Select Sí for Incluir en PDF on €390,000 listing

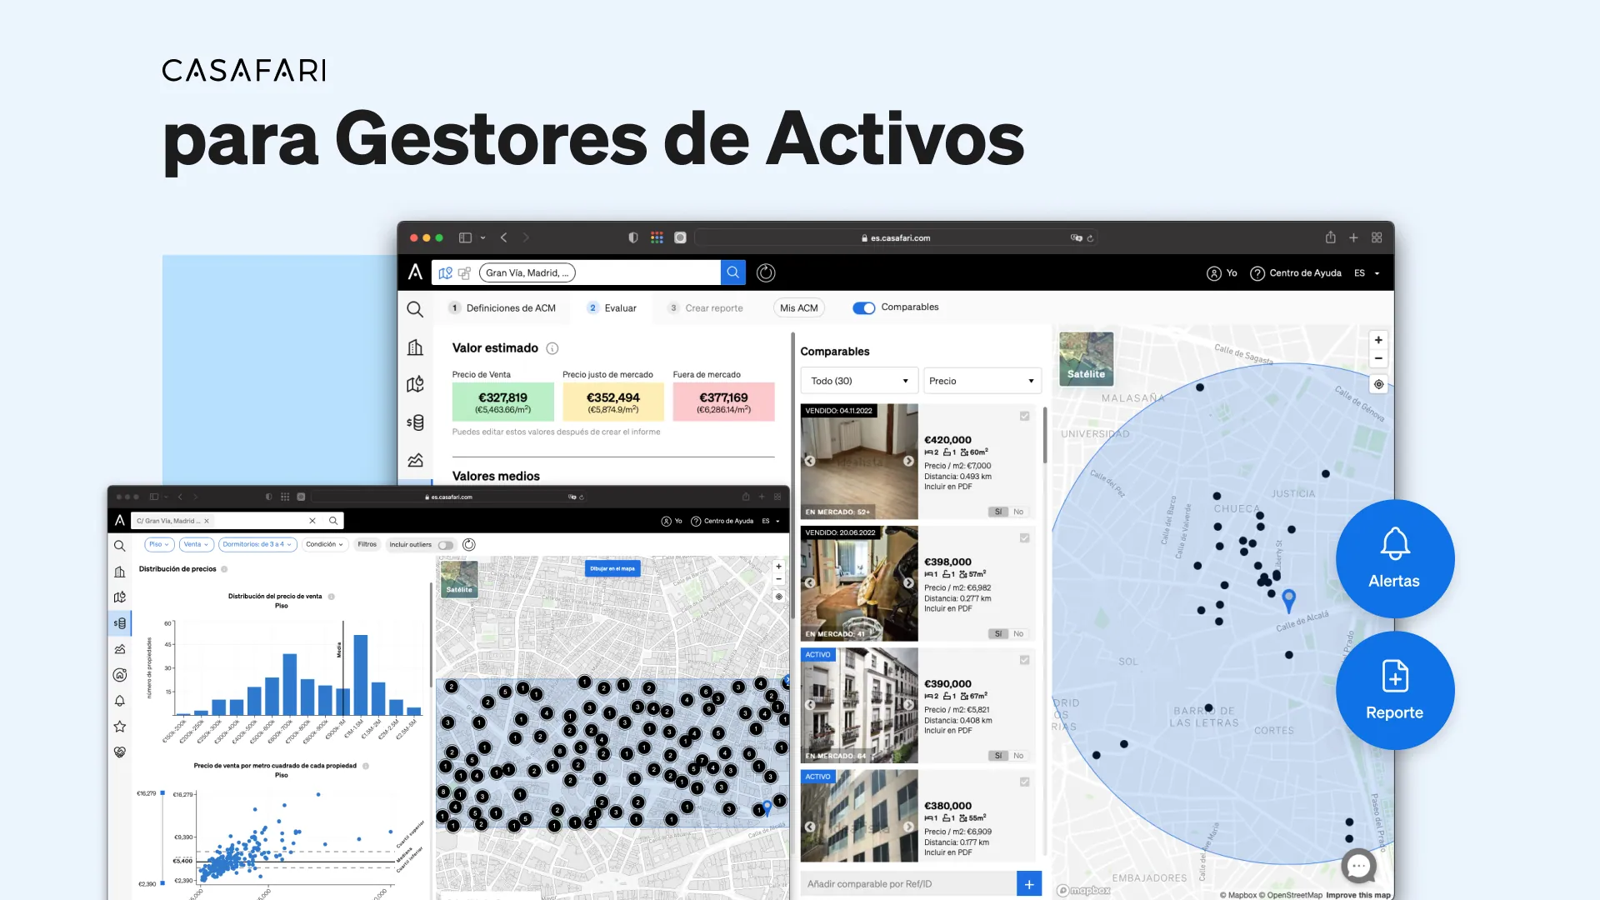pyautogui.click(x=998, y=756)
